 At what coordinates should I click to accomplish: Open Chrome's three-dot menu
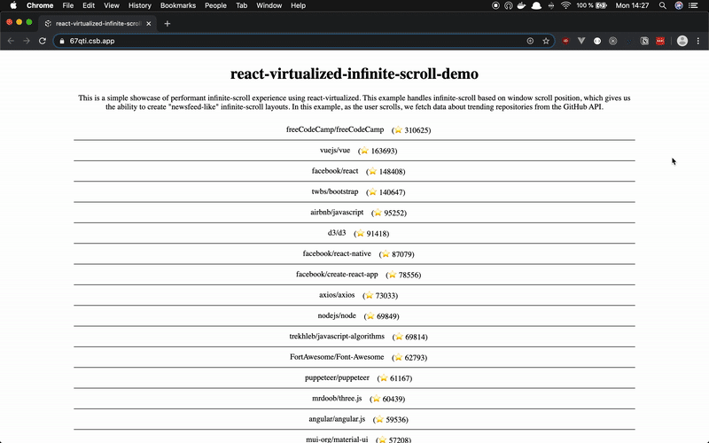tap(698, 41)
